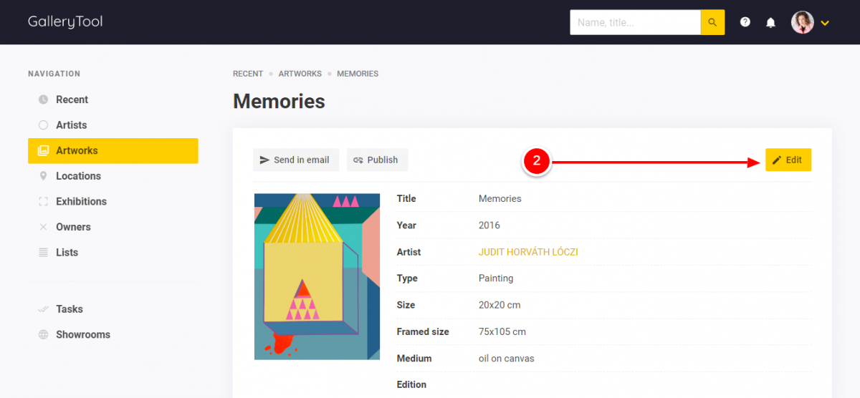The width and height of the screenshot is (860, 398).
Task: Click the RECENT breadcrumb
Action: [x=248, y=74]
